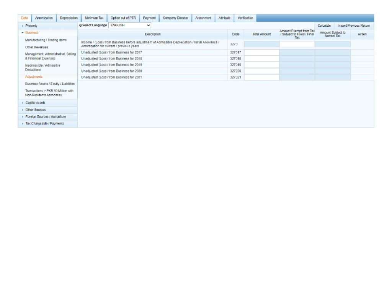Expand Foreign Sources / Agriculture section
This screenshot has height=302, width=392.
[46, 116]
